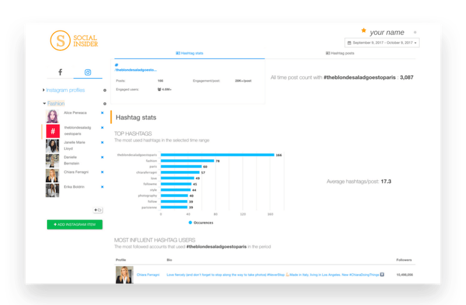The height and width of the screenshot is (305, 466).
Task: Click the all time post count 3,087
Action: pos(406,77)
